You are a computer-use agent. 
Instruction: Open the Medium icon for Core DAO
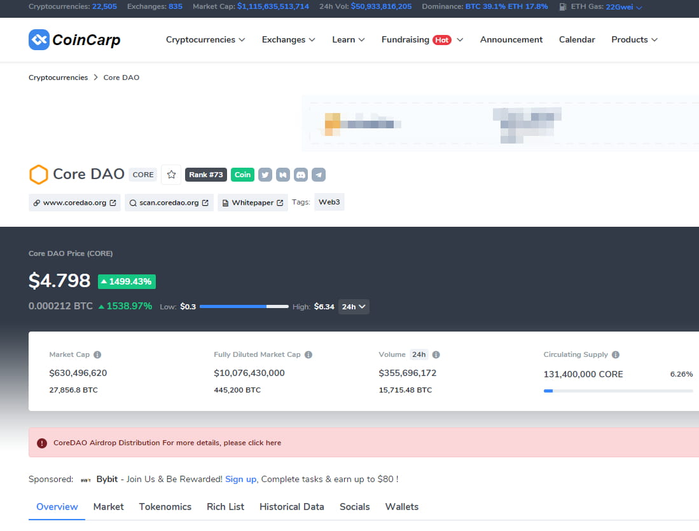tap(283, 174)
